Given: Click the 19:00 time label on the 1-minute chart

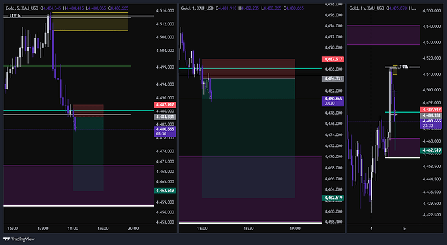Looking at the screenshot, I should [x=295, y=228].
